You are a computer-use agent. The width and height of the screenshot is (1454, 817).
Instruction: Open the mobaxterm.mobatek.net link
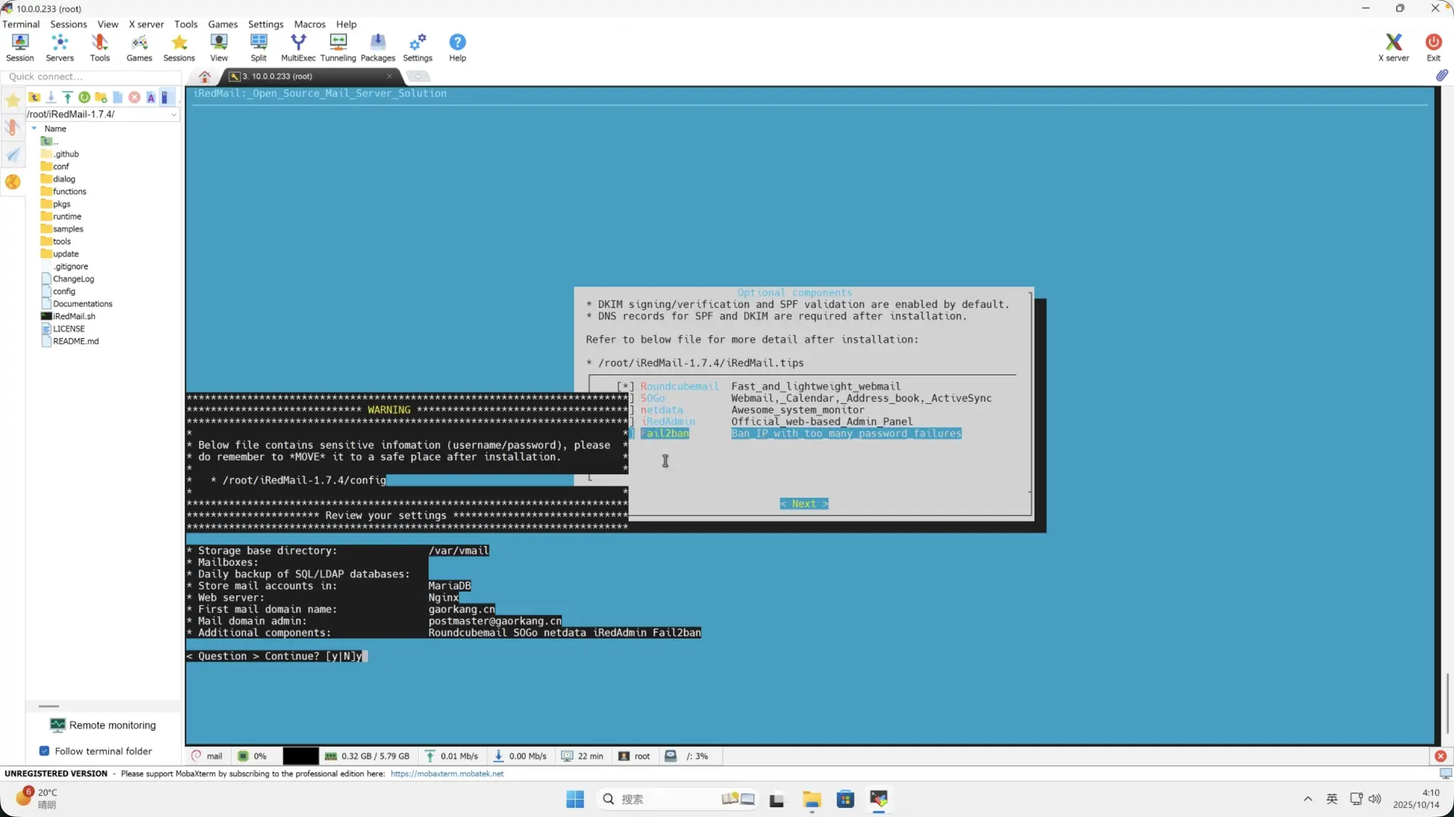pyautogui.click(x=447, y=774)
